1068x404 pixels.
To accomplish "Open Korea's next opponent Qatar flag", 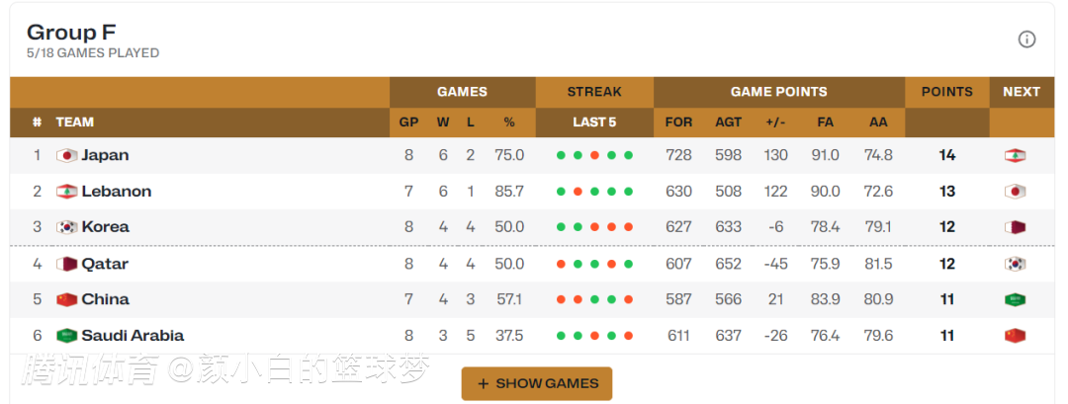I will point(1015,227).
